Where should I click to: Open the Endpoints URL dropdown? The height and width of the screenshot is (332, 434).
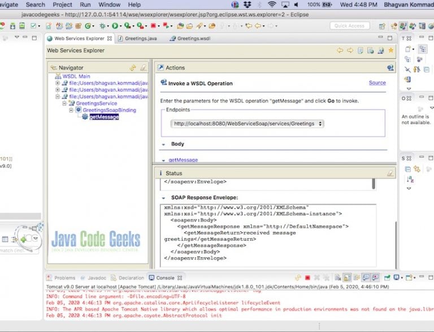point(247,124)
